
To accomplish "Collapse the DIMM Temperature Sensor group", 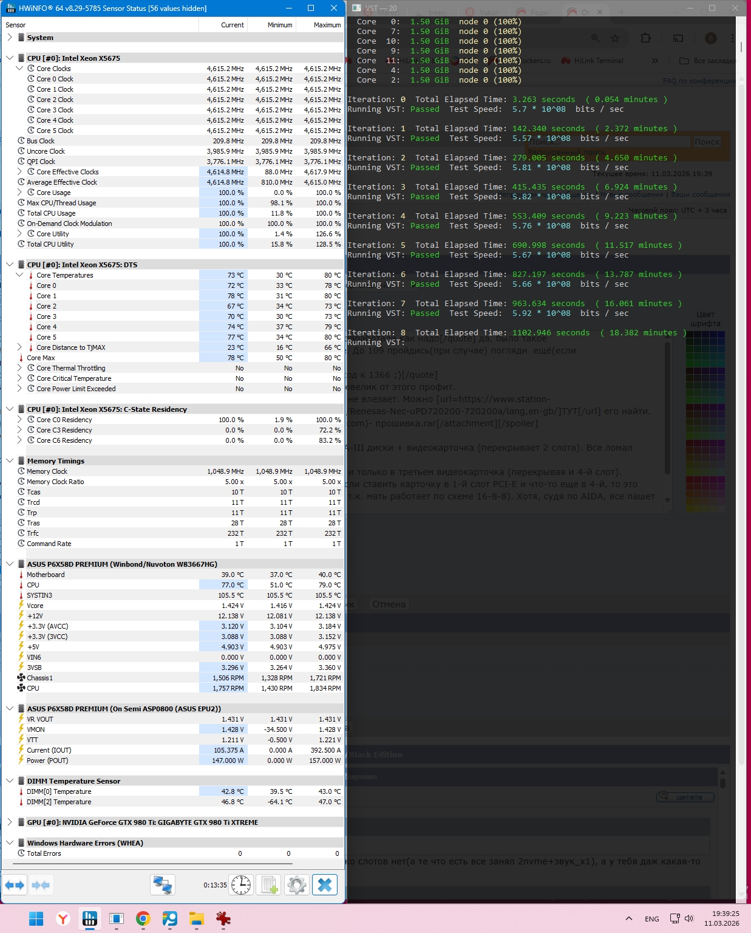I will (10, 781).
